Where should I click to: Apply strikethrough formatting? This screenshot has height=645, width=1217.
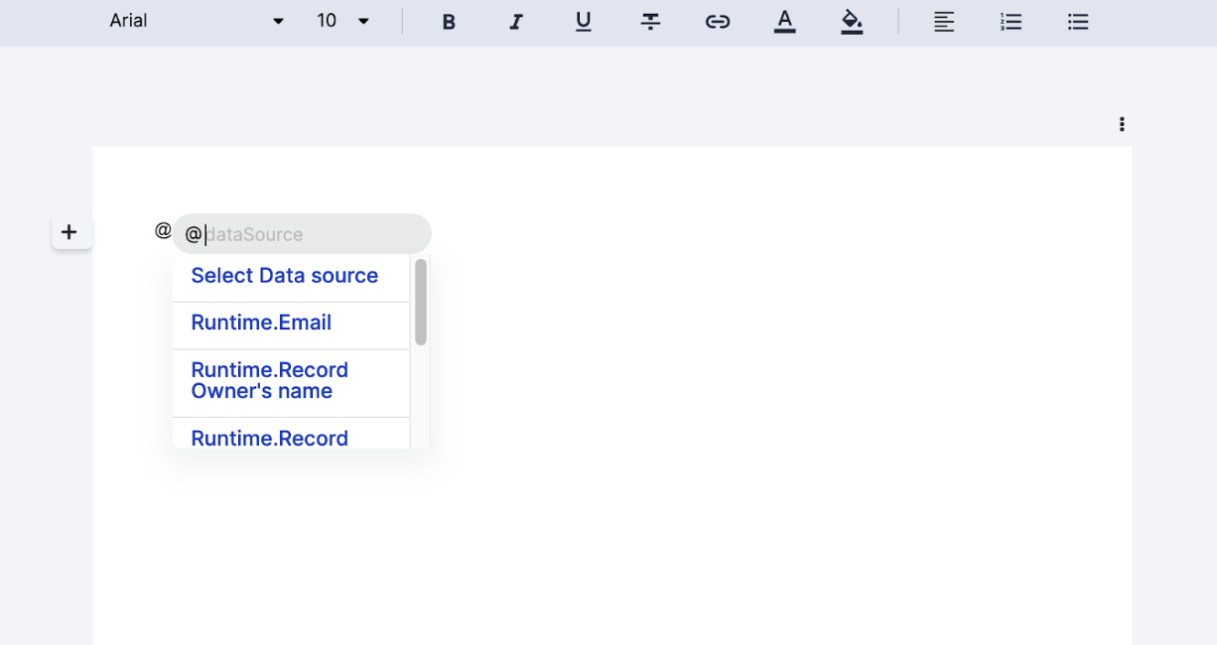coord(650,22)
